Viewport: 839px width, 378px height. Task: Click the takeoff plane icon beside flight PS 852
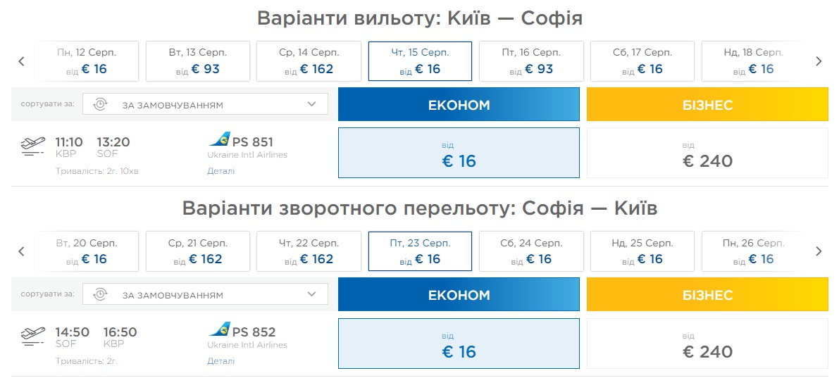(33, 336)
